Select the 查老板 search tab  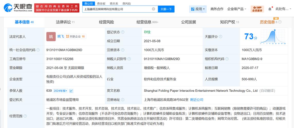pyautogui.click(x=101, y=4)
